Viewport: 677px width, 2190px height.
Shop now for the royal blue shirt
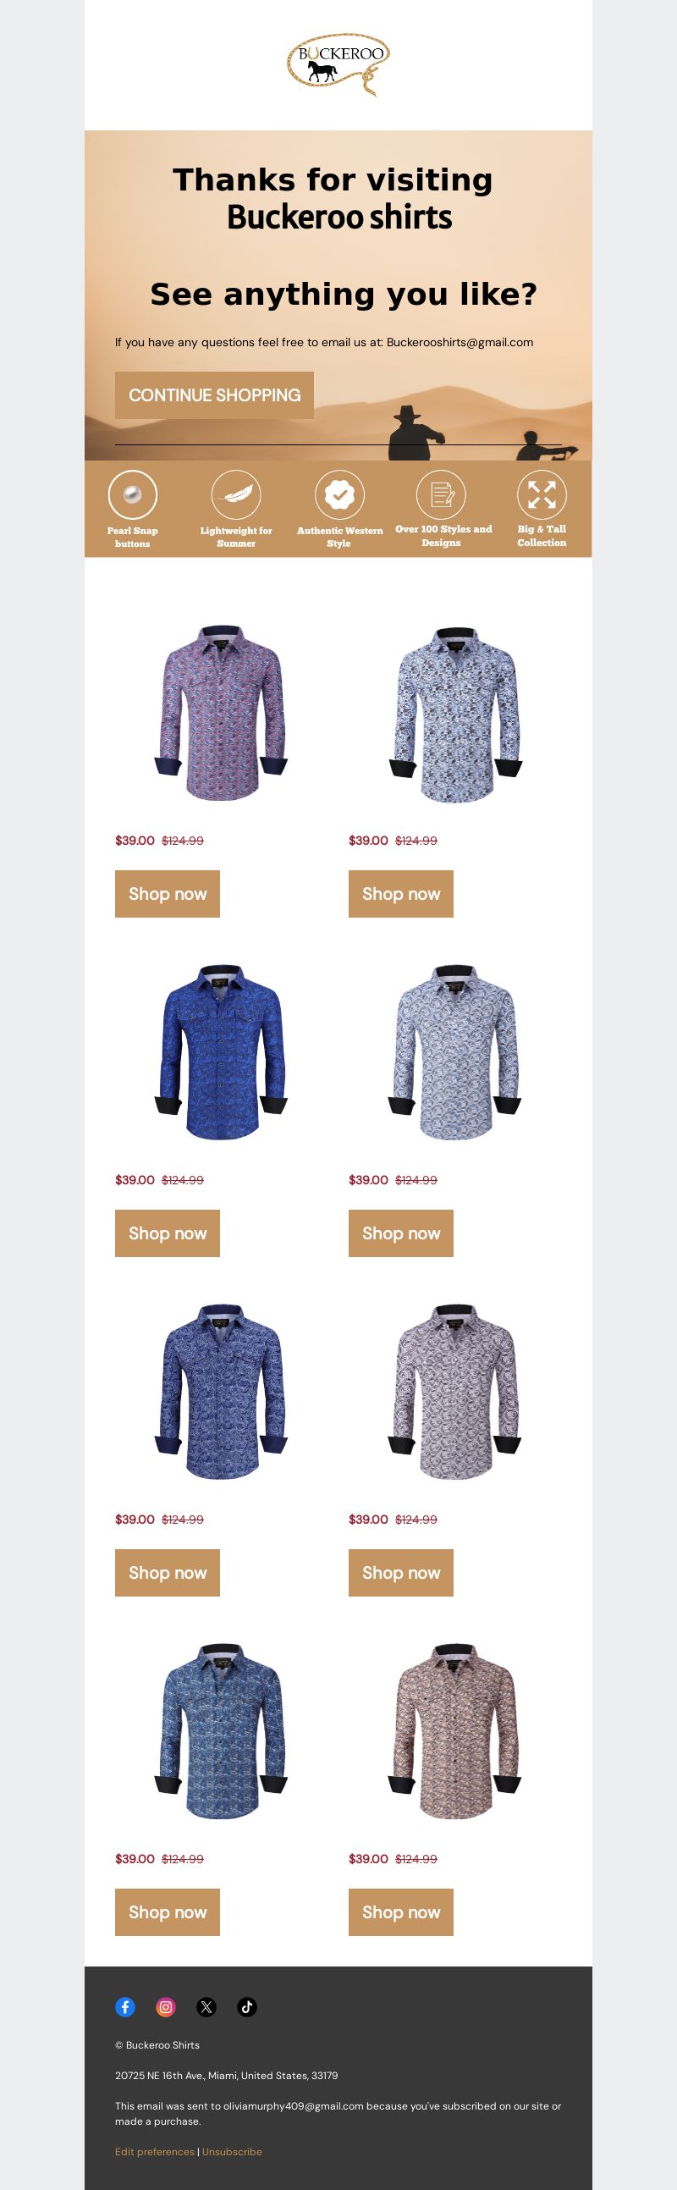tap(168, 1233)
